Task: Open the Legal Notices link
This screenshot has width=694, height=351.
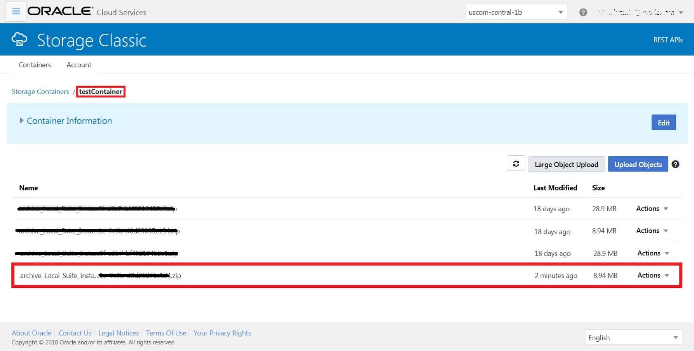Action: pos(119,333)
